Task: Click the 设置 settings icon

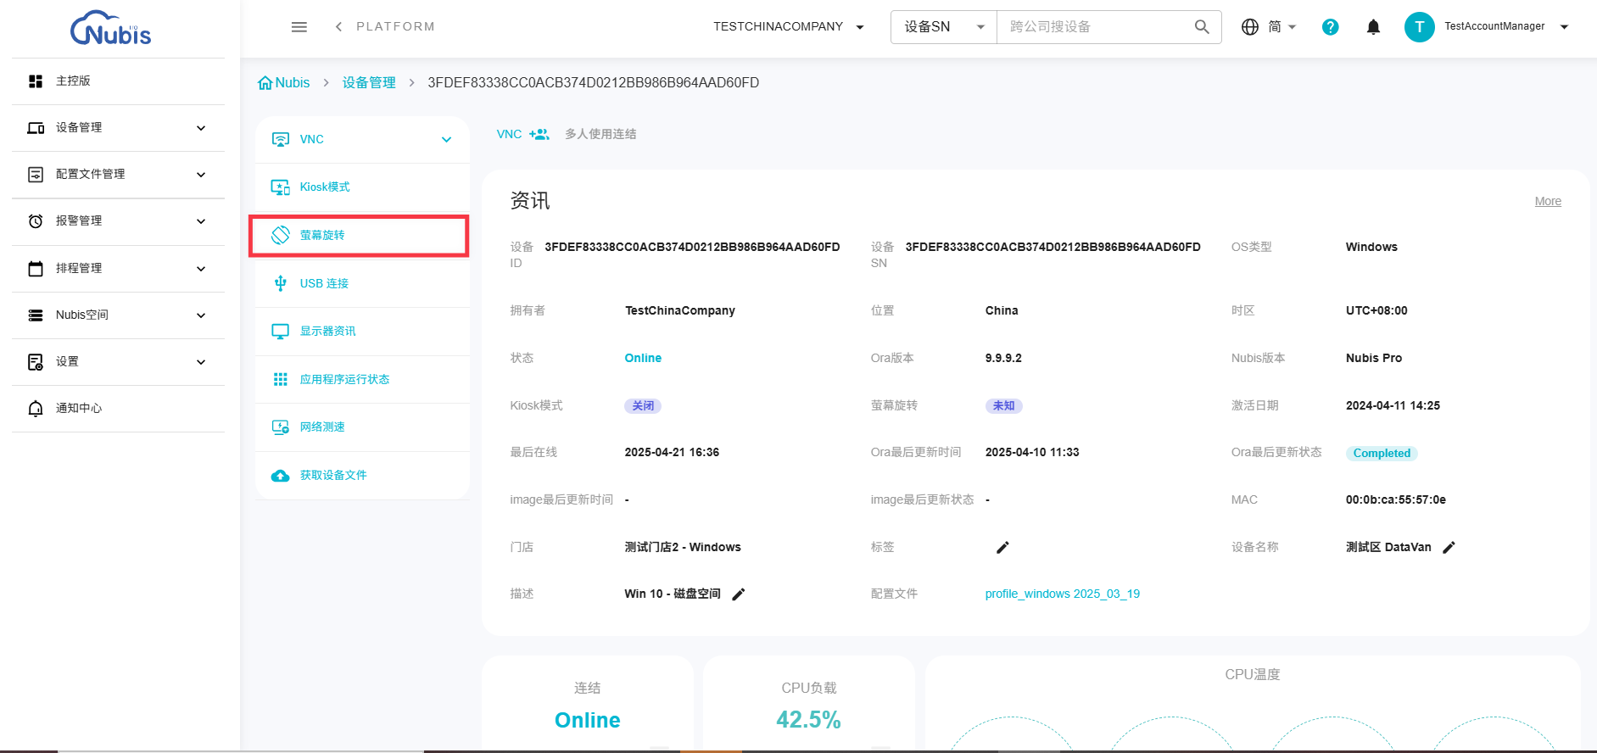Action: click(x=36, y=362)
